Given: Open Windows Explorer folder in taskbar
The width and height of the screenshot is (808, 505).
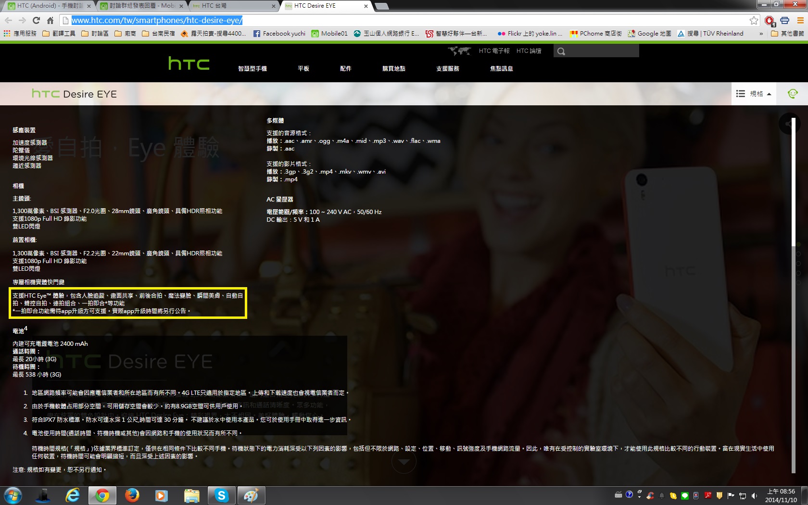Looking at the screenshot, I should (191, 495).
